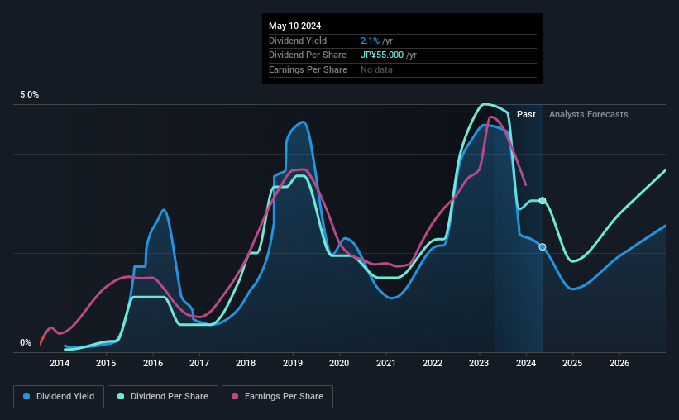Screen dimensions: 679x420
Task: Toggle the Earnings Per Share legend button
Action: click(277, 397)
